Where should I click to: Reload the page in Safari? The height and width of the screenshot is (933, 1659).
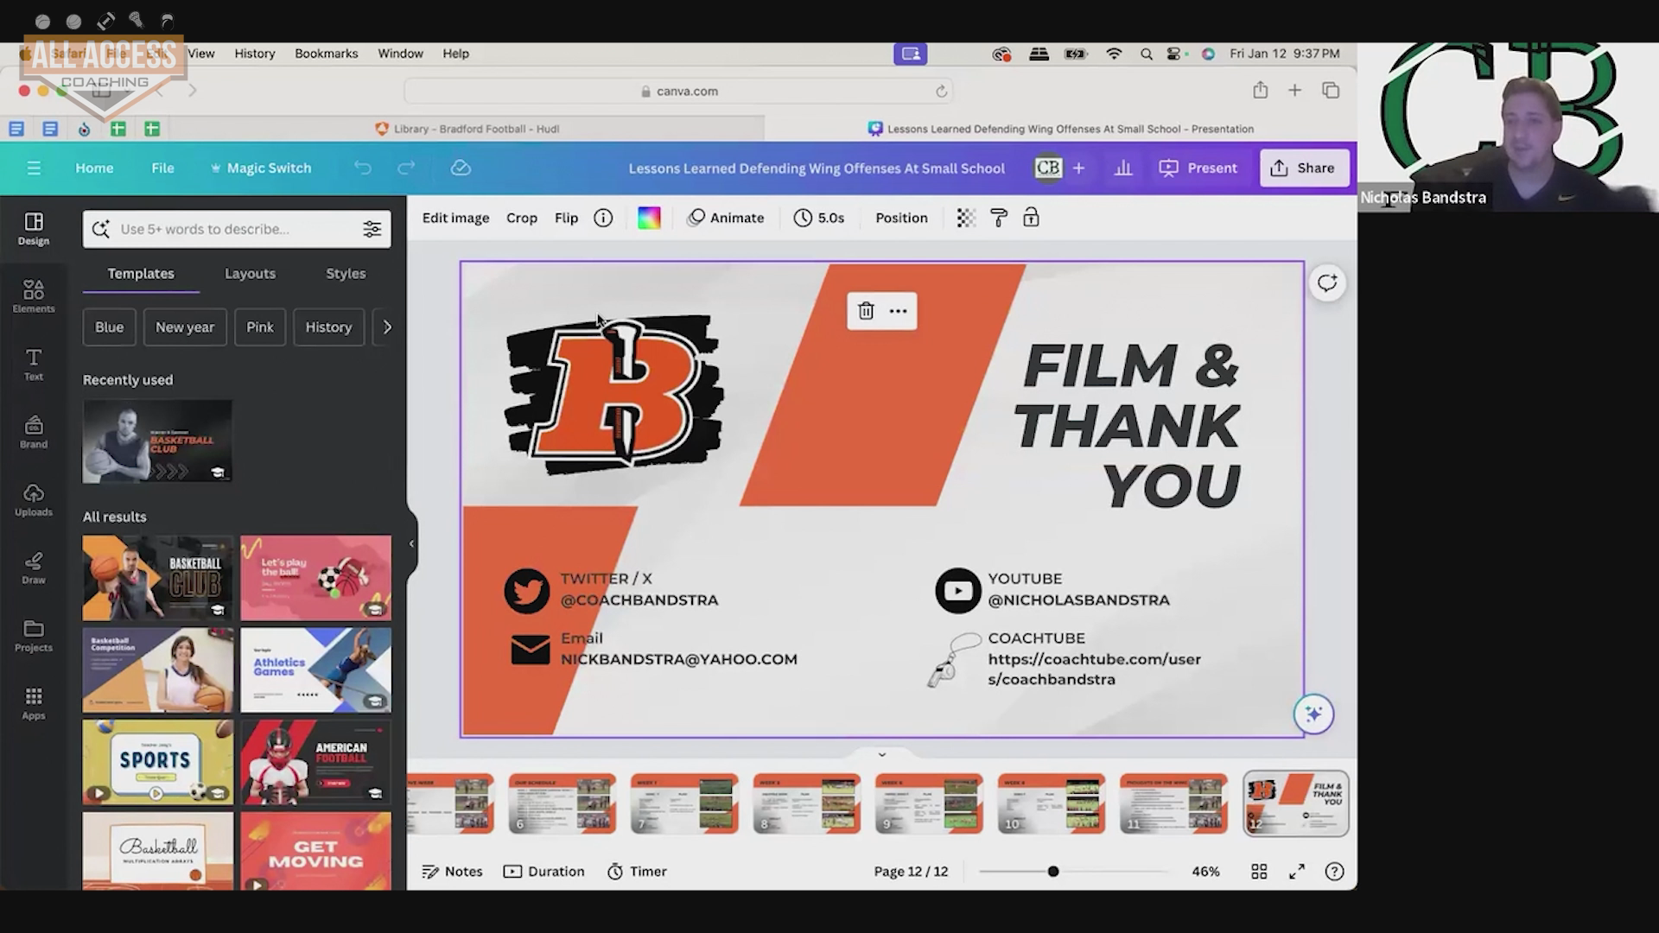(941, 91)
